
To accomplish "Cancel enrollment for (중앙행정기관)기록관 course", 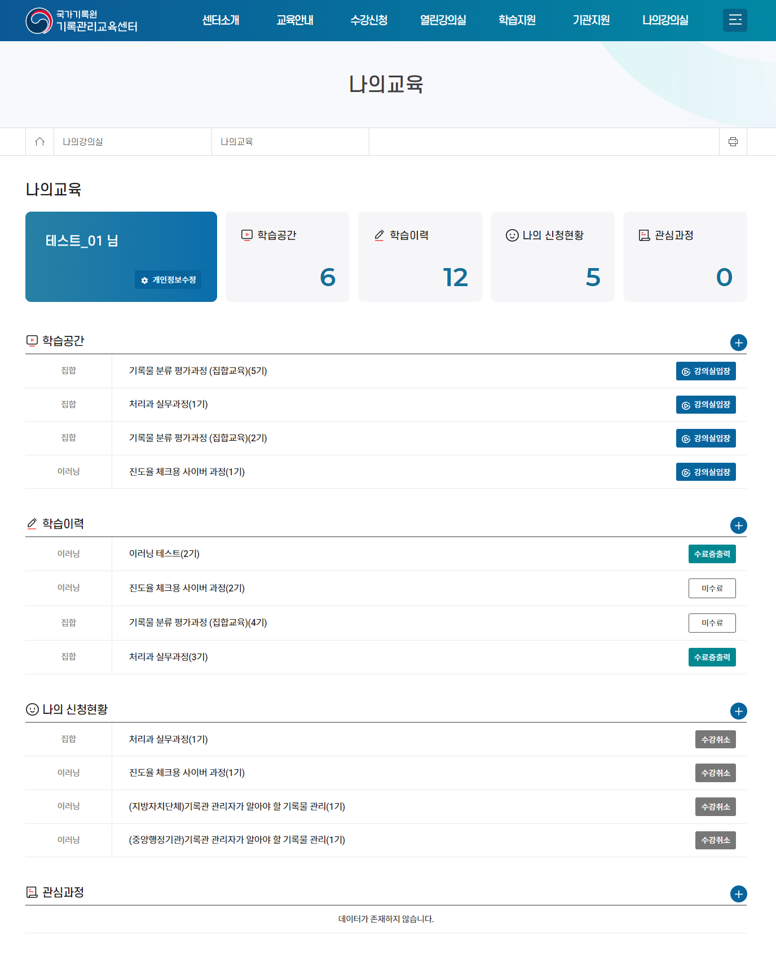I will point(716,840).
